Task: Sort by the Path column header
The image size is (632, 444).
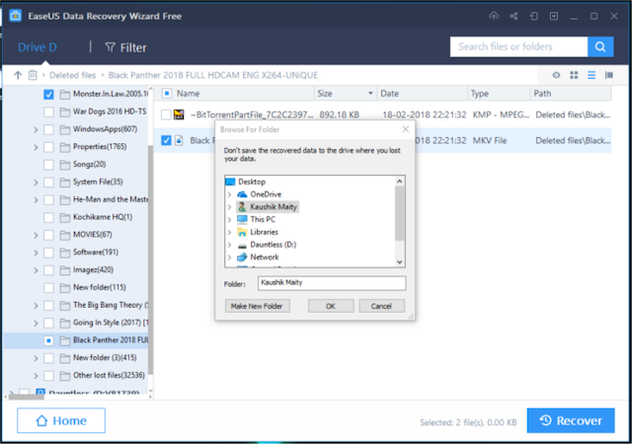Action: [571, 94]
